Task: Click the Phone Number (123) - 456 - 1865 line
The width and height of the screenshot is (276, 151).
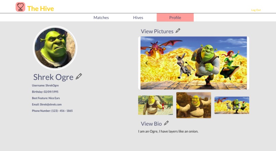Action: point(52,111)
